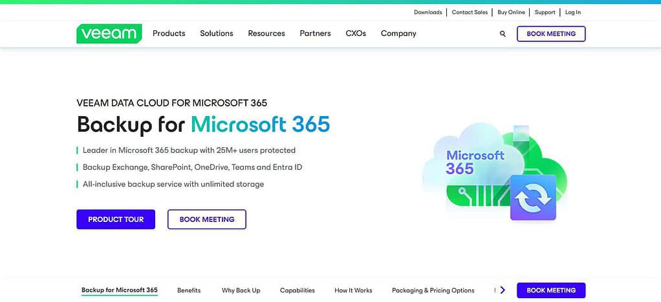The width and height of the screenshot is (661, 302).
Task: Click the 'All-inclusive backup service' bullet
Action: click(173, 184)
